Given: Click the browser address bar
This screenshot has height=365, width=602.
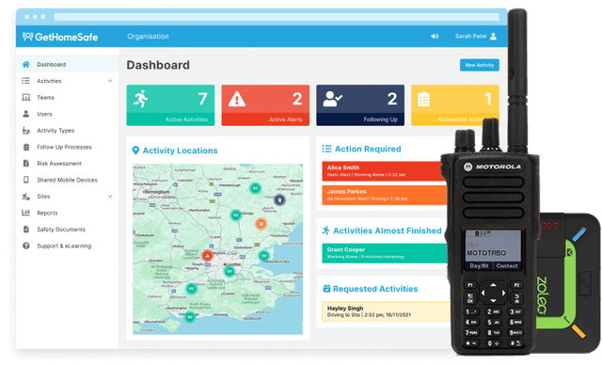Looking at the screenshot, I should click(277, 17).
